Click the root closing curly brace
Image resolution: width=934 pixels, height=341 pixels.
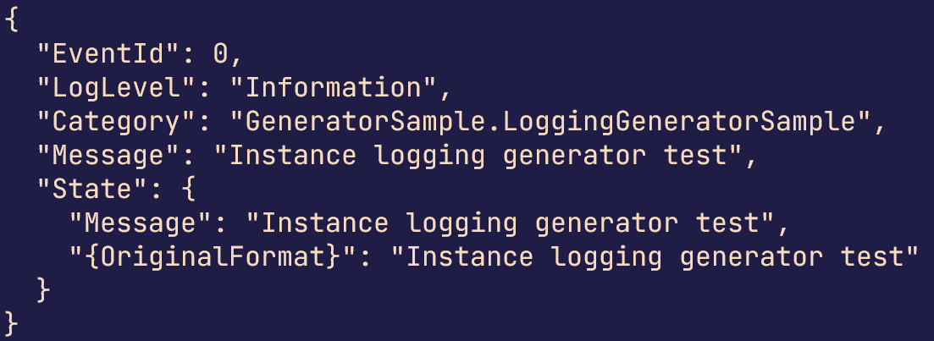point(11,325)
